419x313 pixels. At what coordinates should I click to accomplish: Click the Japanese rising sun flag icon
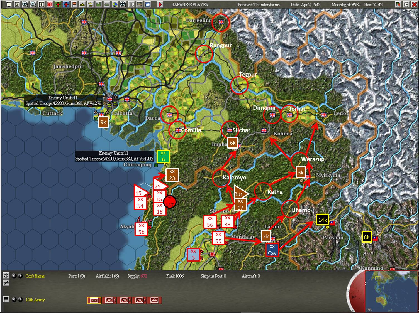click(x=50, y=4)
